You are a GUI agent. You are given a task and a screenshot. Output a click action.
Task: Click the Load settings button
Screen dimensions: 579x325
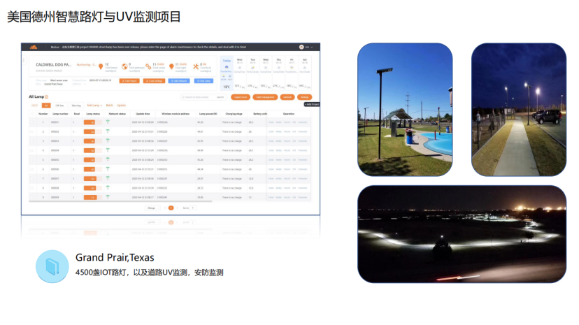click(155, 81)
